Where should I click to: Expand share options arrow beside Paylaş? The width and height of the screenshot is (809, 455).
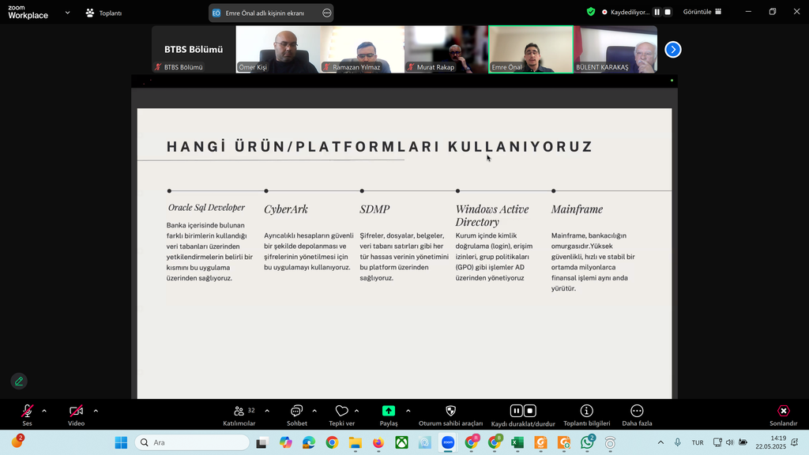pos(408,411)
